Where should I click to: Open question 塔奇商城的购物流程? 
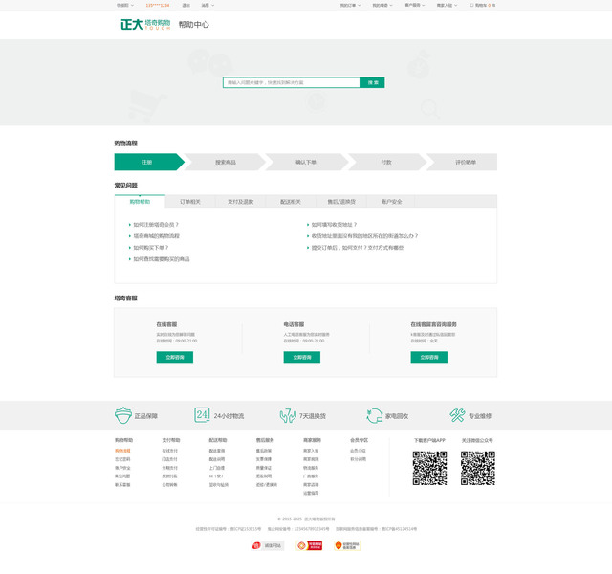coord(157,236)
